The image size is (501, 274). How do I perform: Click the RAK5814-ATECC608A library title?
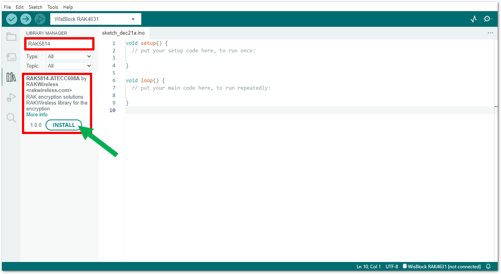[x=53, y=78]
